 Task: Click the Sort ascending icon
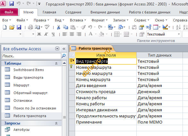[x=178, y=27]
